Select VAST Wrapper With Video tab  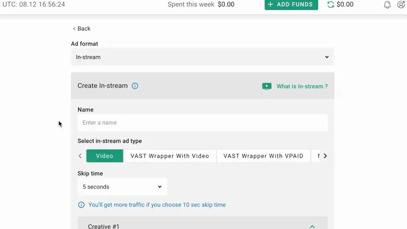tap(169, 156)
